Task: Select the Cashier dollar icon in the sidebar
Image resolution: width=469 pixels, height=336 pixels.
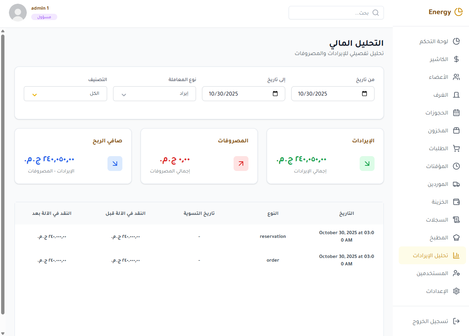Action: 456,59
